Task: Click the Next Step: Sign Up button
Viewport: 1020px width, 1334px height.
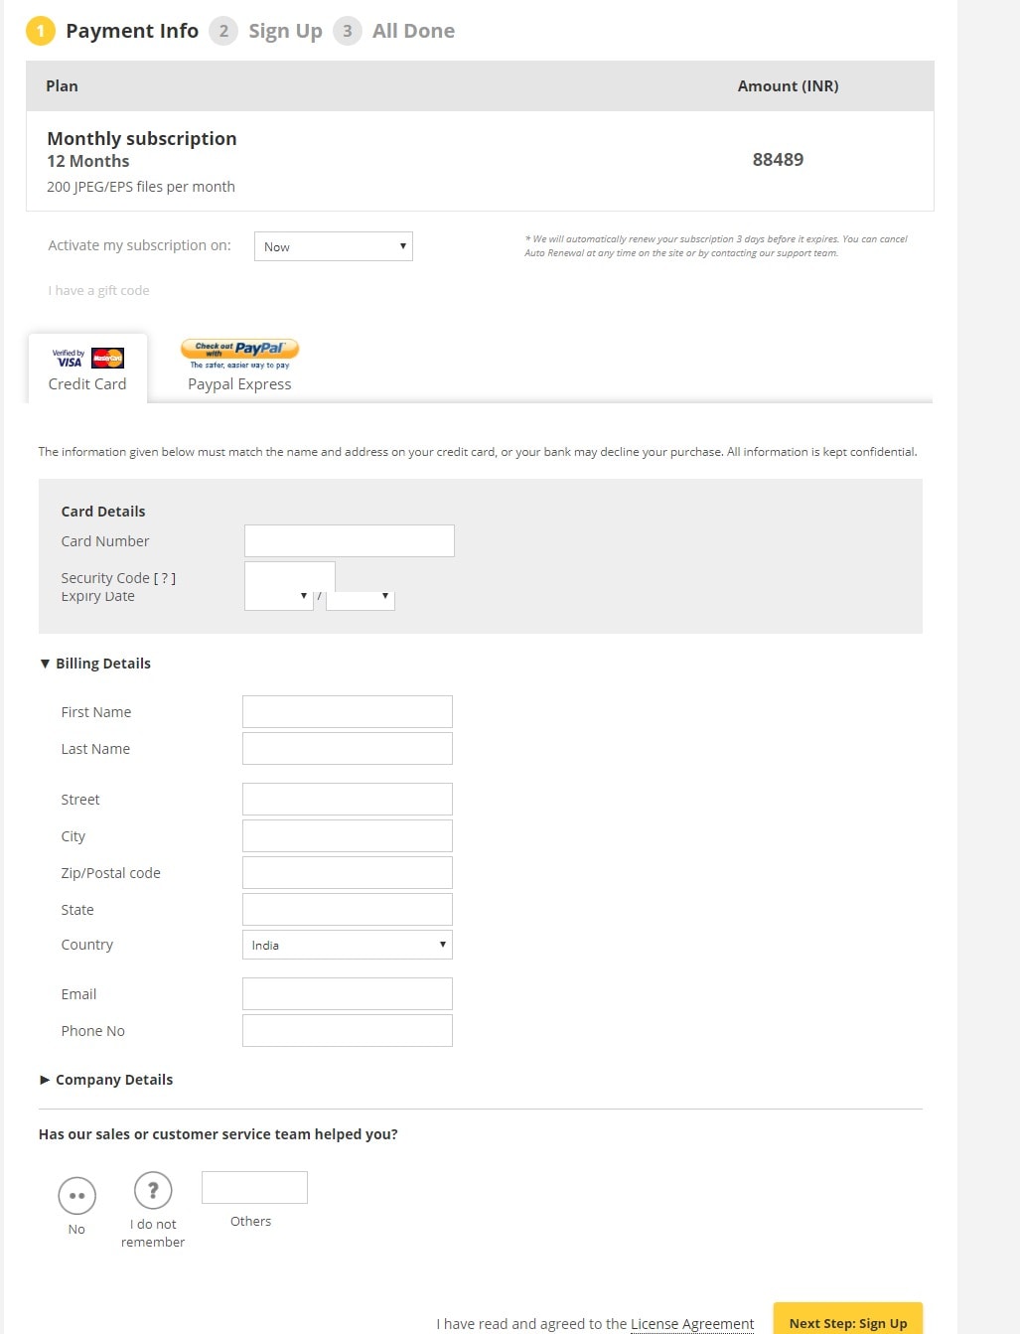Action: (848, 1322)
